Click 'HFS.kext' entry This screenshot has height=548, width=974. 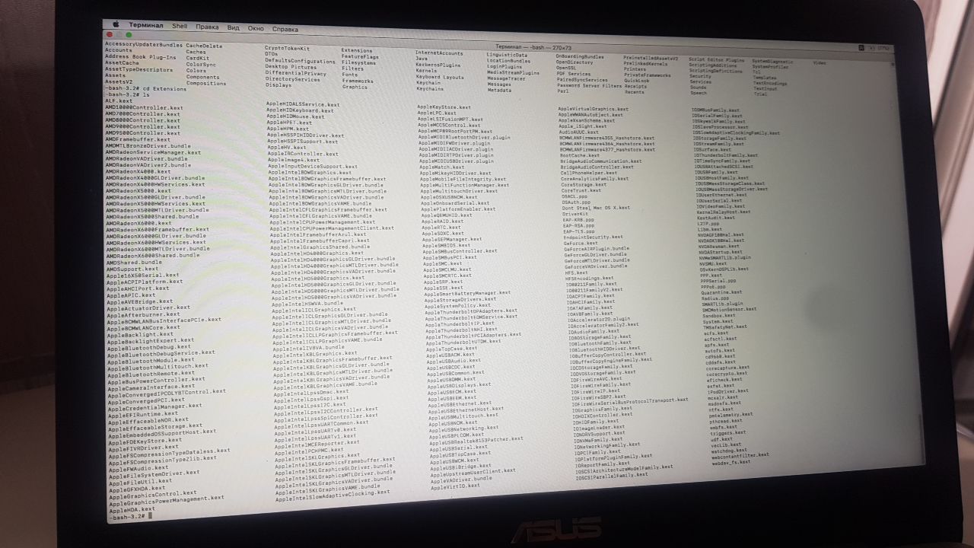click(577, 272)
